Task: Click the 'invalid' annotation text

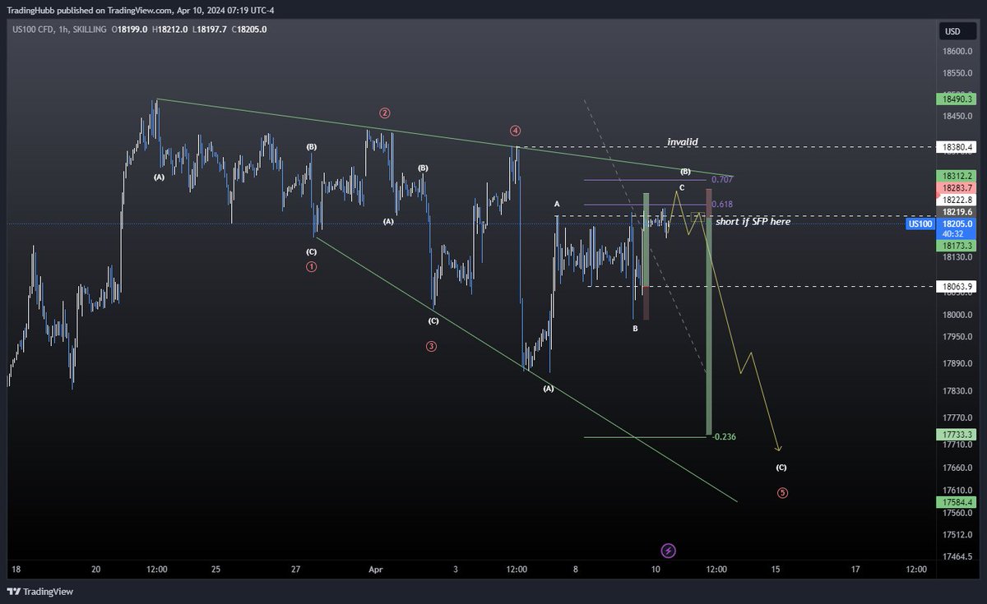Action: 683,142
